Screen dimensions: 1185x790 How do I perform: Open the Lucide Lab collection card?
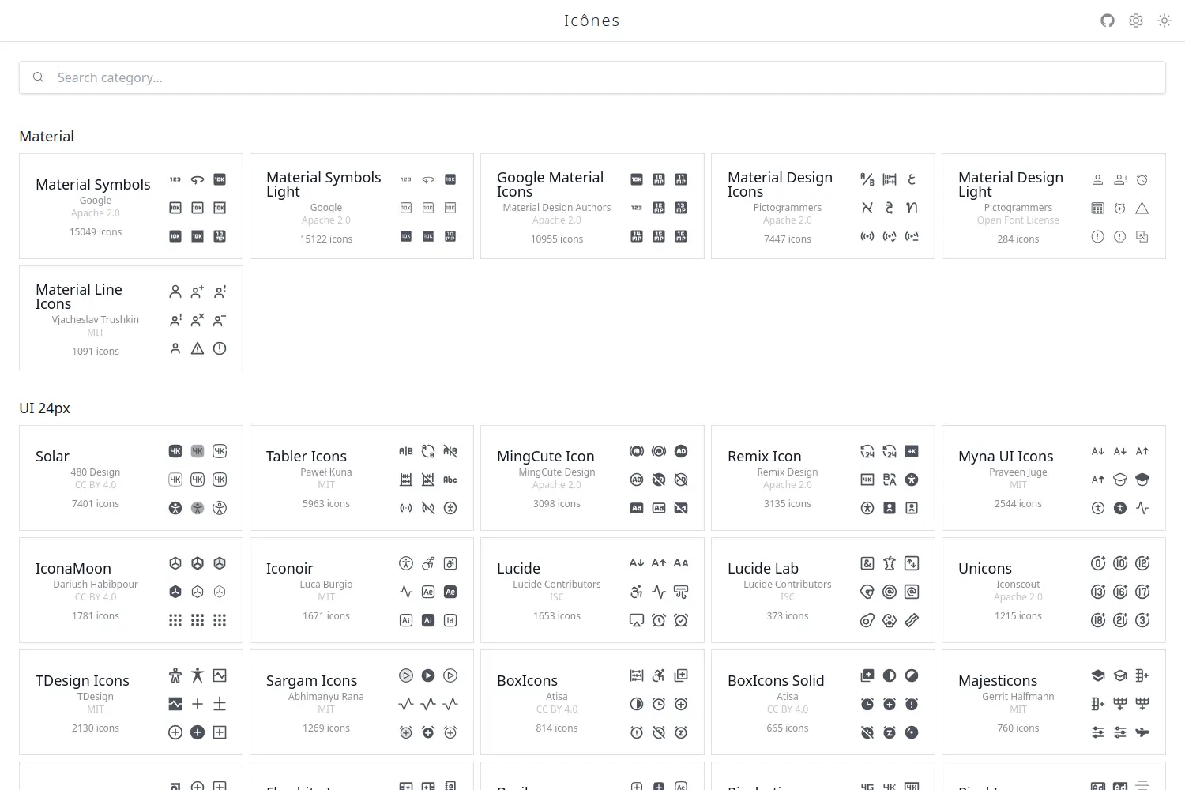click(x=823, y=590)
